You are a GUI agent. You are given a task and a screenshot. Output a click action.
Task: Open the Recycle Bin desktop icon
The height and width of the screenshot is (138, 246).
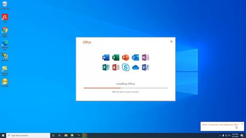pos(5,5)
